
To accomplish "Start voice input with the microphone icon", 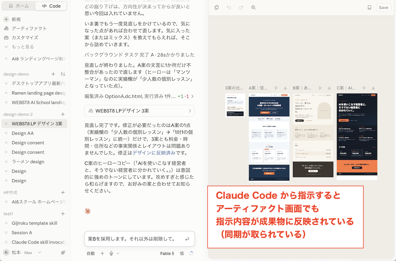I will click(111, 253).
